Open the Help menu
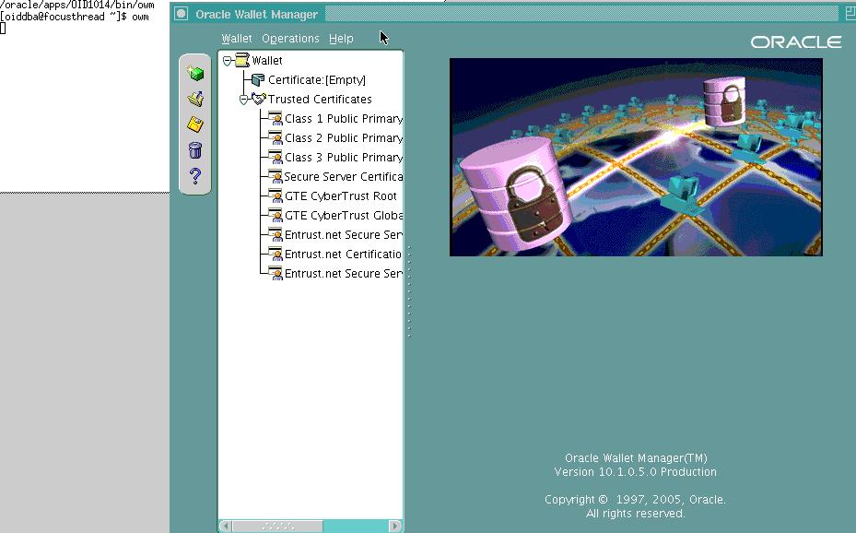Screen dimensions: 856x533 pos(341,39)
